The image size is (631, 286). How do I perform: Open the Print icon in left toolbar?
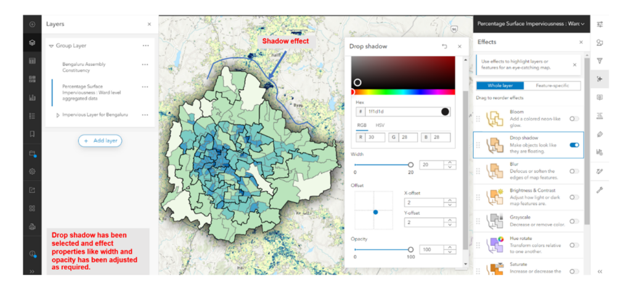point(32,226)
